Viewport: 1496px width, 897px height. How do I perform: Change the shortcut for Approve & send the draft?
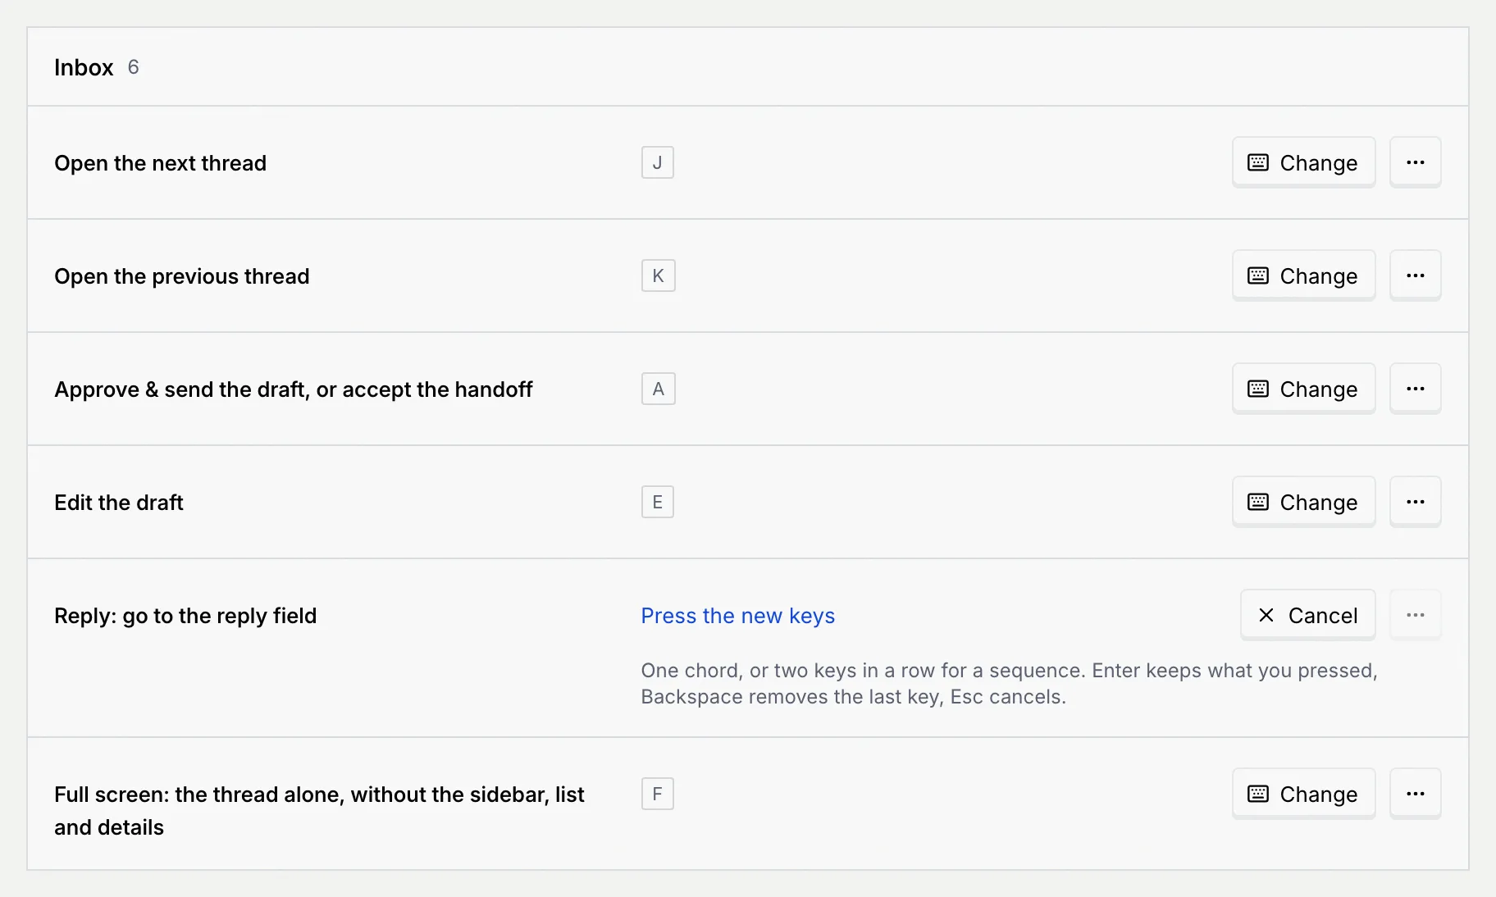point(1303,389)
